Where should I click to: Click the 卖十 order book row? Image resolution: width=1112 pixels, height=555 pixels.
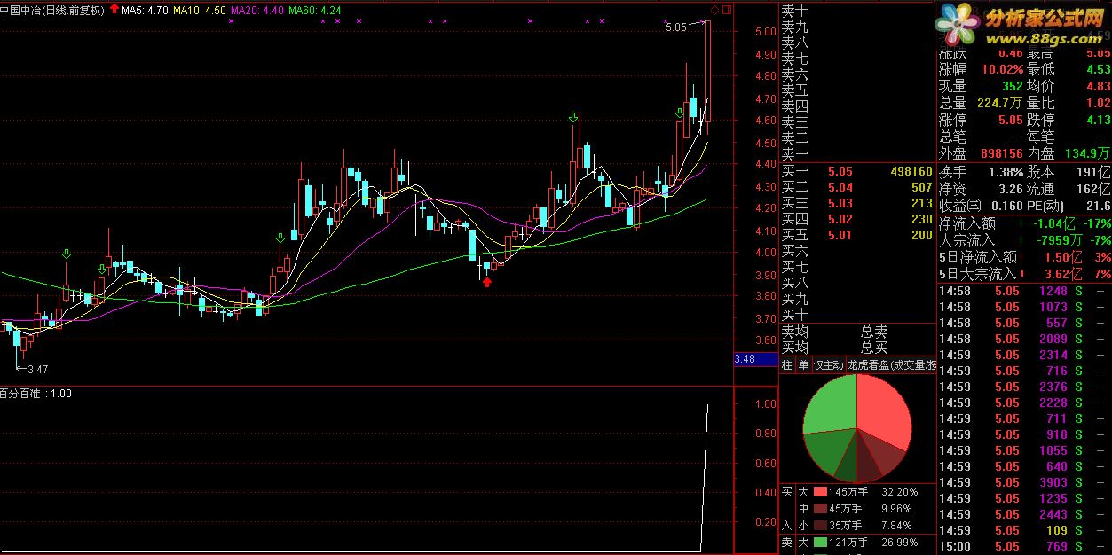[x=857, y=11]
